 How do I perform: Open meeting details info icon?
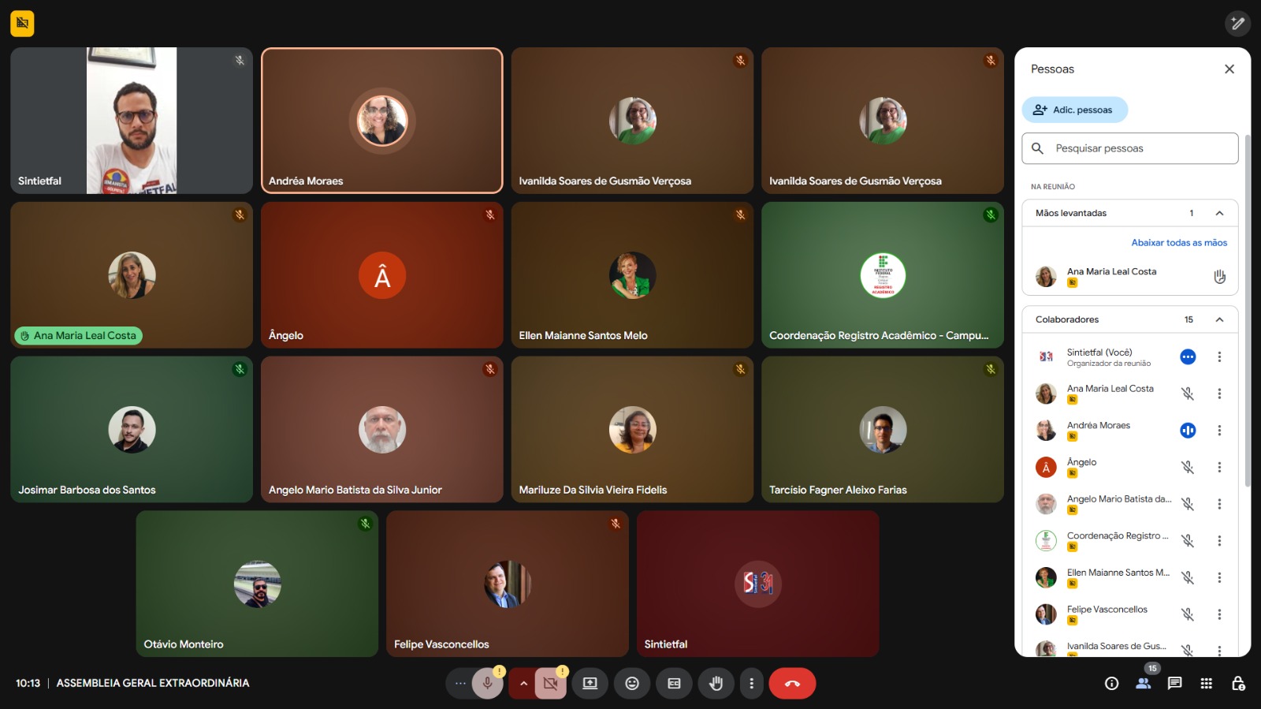point(1111,684)
